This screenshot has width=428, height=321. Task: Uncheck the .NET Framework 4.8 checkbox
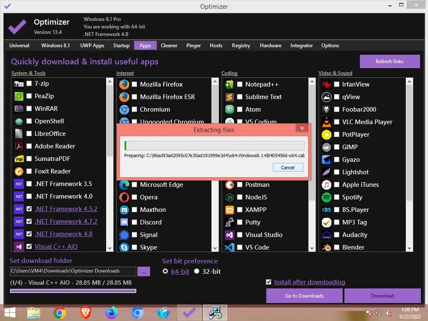(29, 234)
